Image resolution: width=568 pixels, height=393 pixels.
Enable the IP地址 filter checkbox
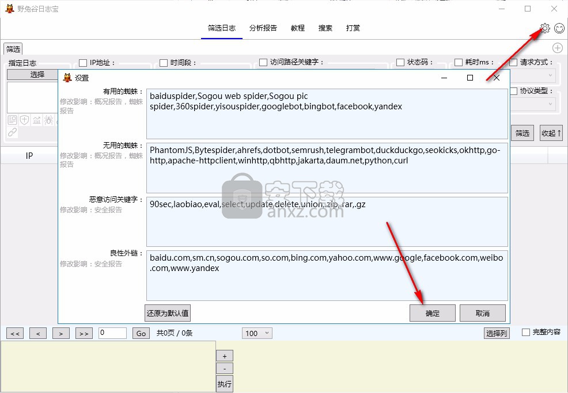point(83,63)
